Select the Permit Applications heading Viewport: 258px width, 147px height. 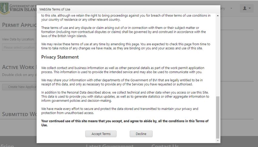(19, 25)
